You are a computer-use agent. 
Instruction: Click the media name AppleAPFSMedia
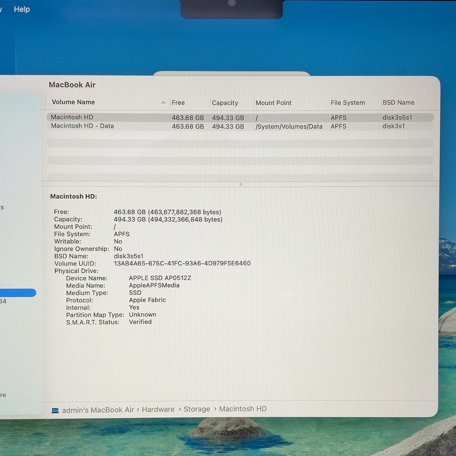pyautogui.click(x=154, y=285)
